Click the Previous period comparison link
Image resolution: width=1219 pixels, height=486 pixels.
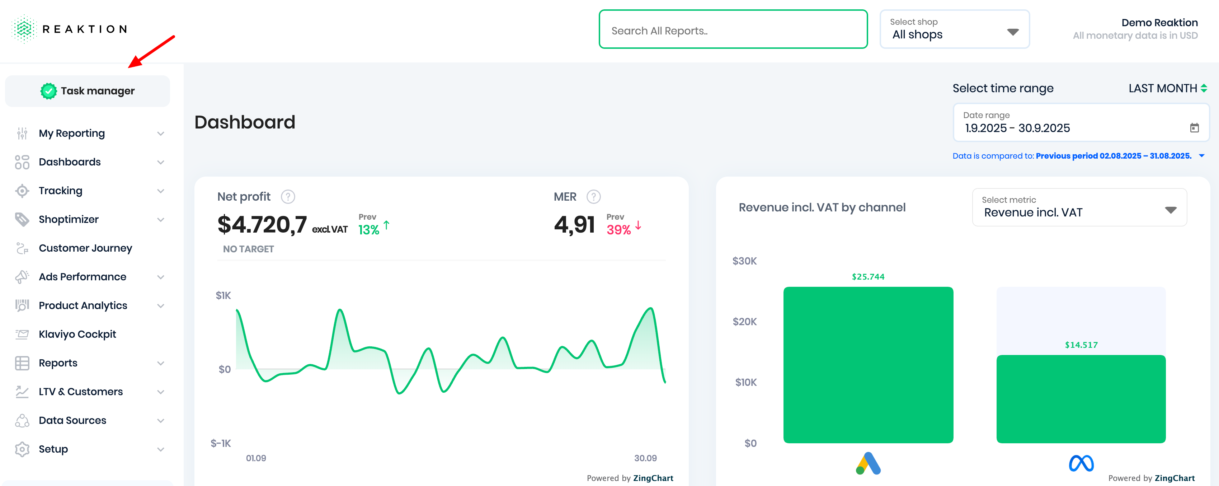pyautogui.click(x=1113, y=156)
